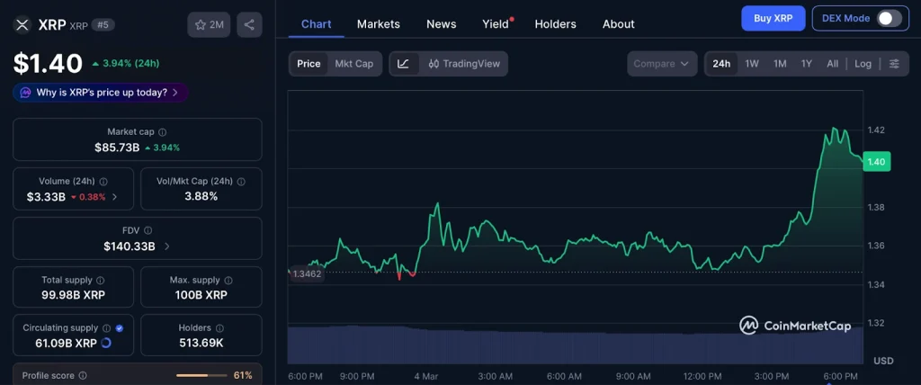Toggle DEX Mode switch
This screenshot has height=385, width=921.
click(889, 18)
